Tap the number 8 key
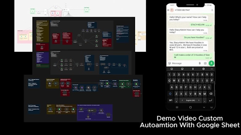241x135 pixels. pyautogui.click(x=202, y=75)
